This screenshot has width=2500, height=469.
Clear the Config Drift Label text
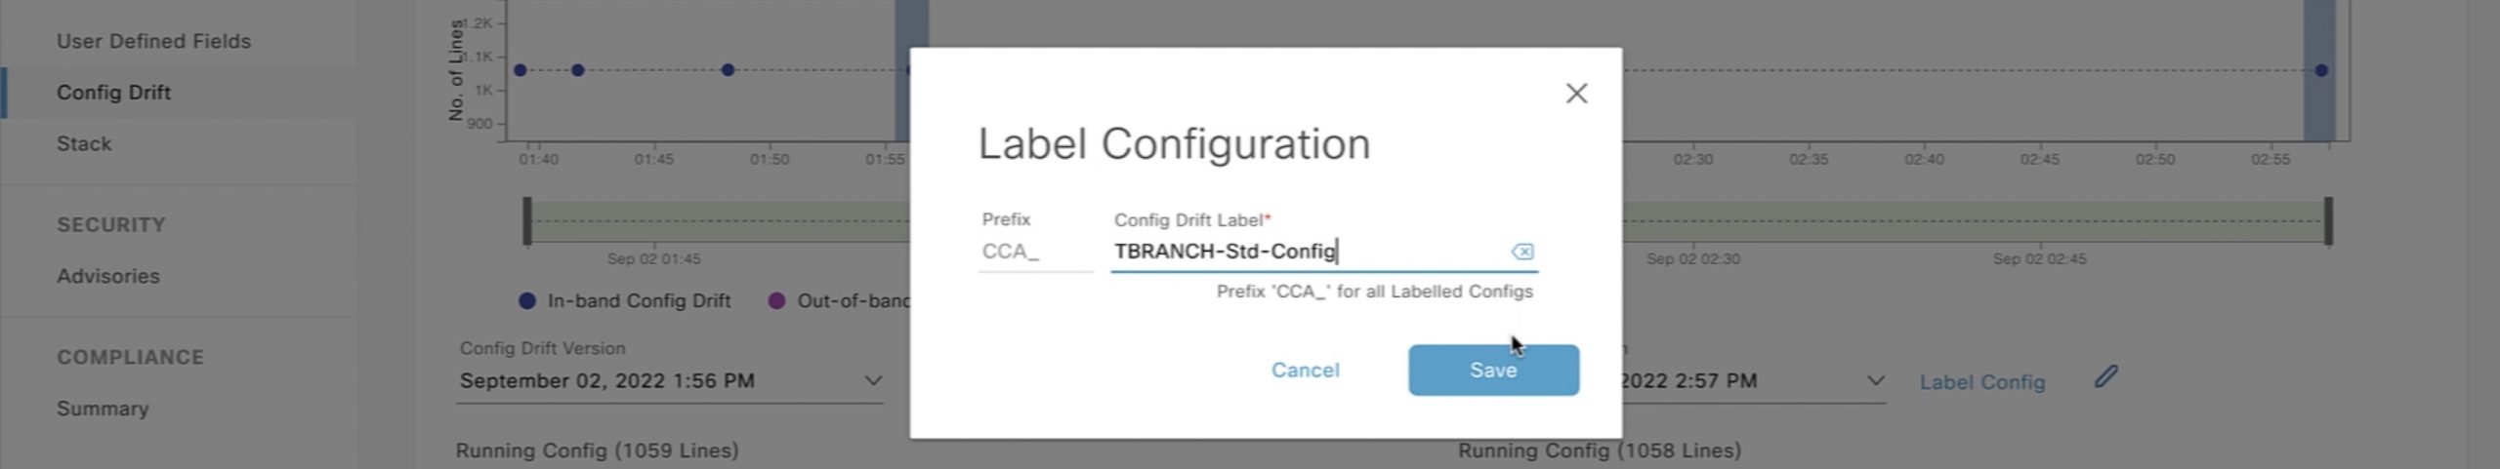(x=1521, y=252)
